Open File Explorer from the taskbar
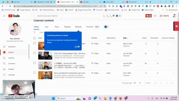Screen dimensions: 179x101 [105, 98]
